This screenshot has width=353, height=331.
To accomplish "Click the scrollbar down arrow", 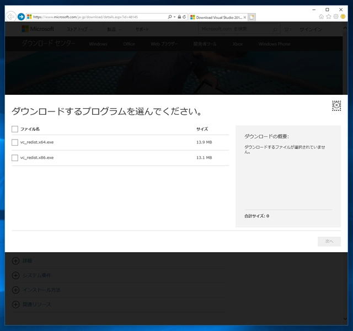I will click(345, 319).
